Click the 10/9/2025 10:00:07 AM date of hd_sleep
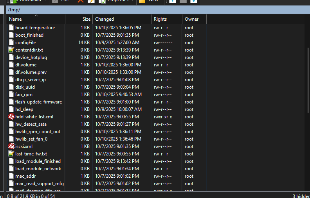310x198 pixels. [x=119, y=109]
